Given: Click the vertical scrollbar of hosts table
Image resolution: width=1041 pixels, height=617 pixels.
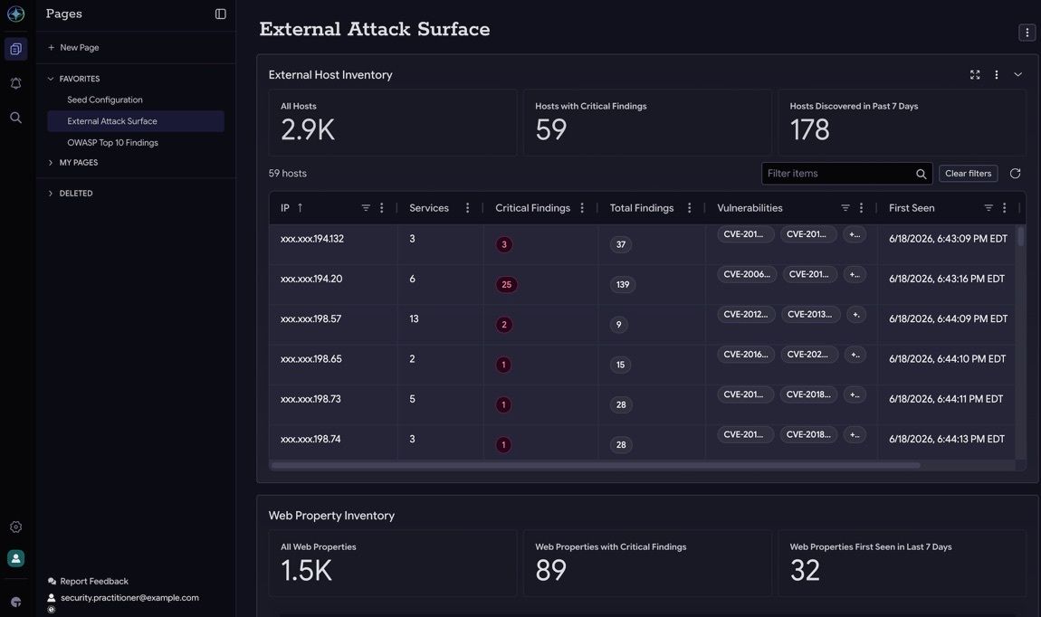Looking at the screenshot, I should [1020, 237].
